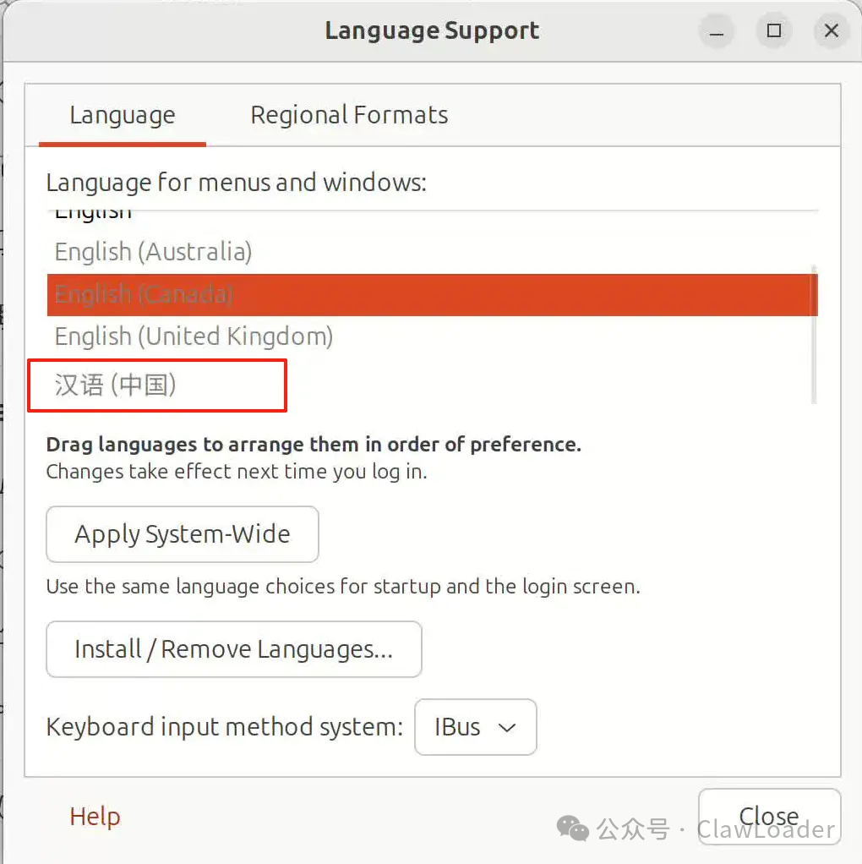Close the window using the X icon
The height and width of the screenshot is (864, 862).
click(832, 30)
